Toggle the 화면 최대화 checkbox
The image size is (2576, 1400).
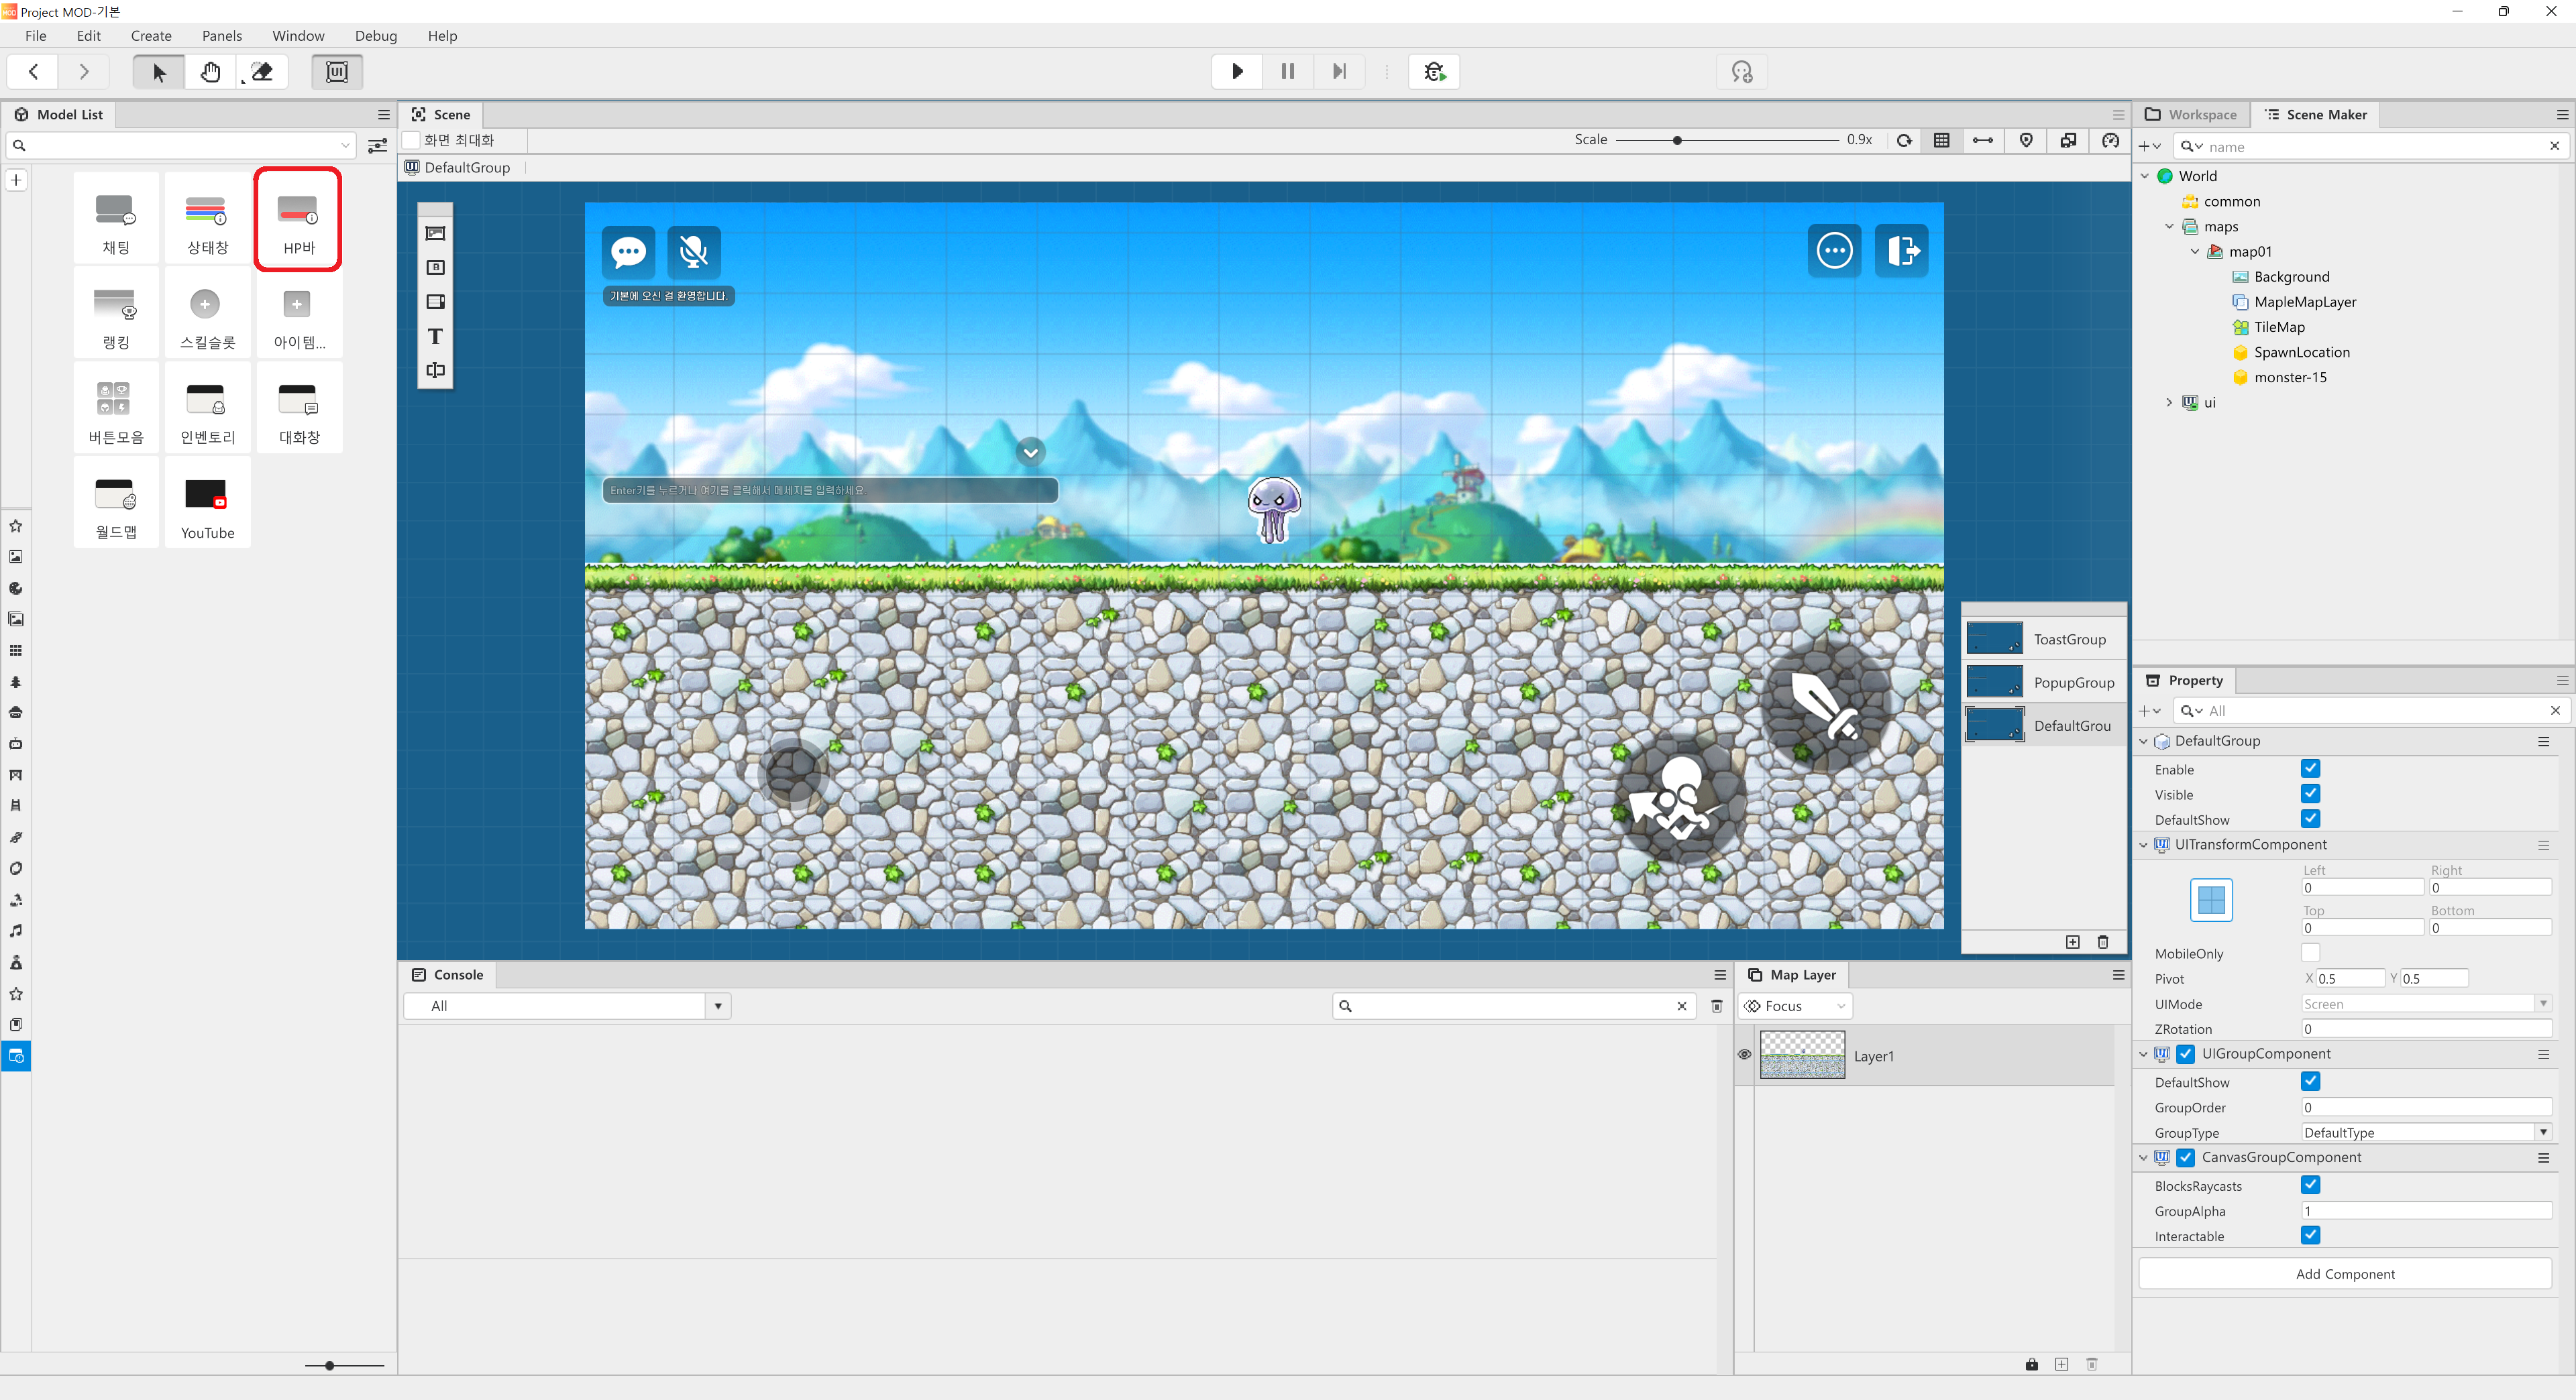pos(411,140)
